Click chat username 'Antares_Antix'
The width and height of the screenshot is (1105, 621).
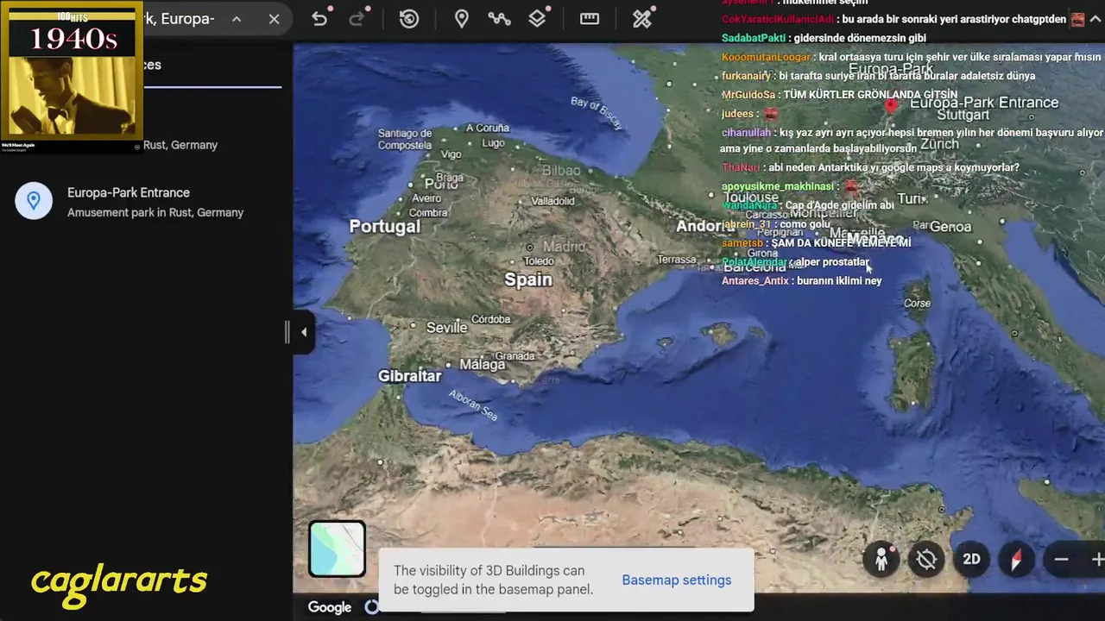tap(755, 281)
